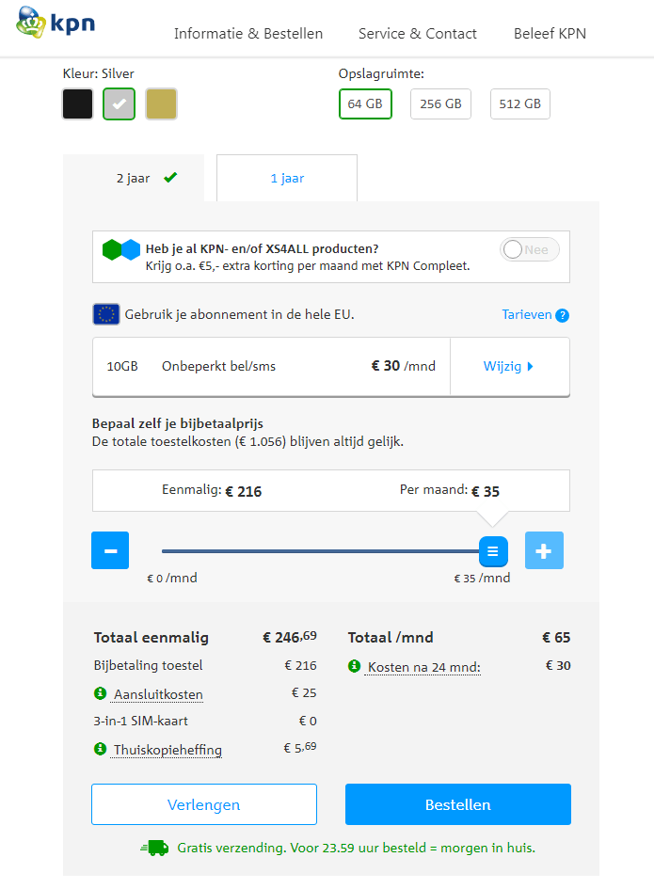Choose the silver color swatch
Screen dimensions: 654x889
pos(120,103)
